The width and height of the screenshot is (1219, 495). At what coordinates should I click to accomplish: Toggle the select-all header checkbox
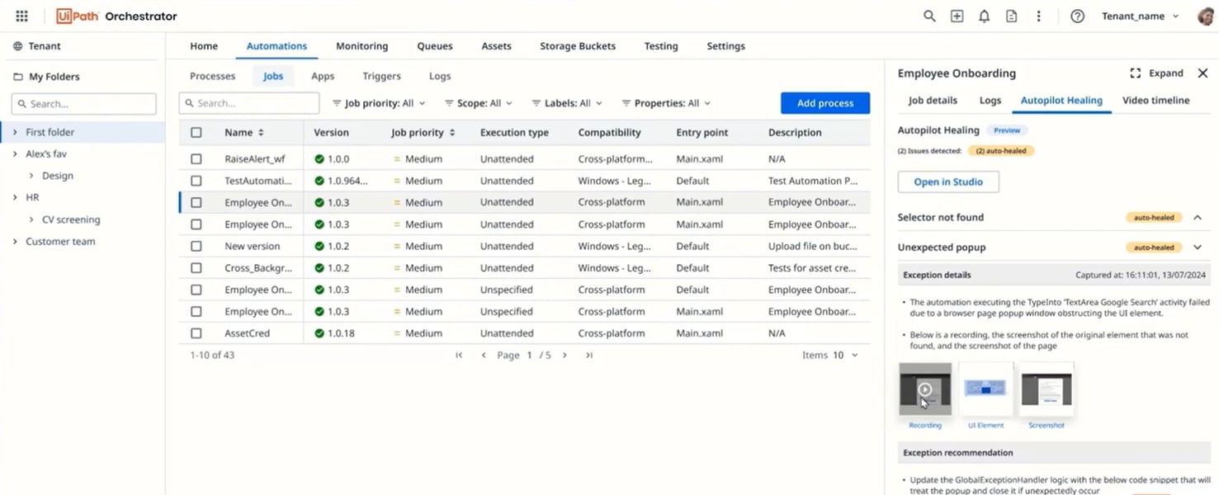point(196,132)
